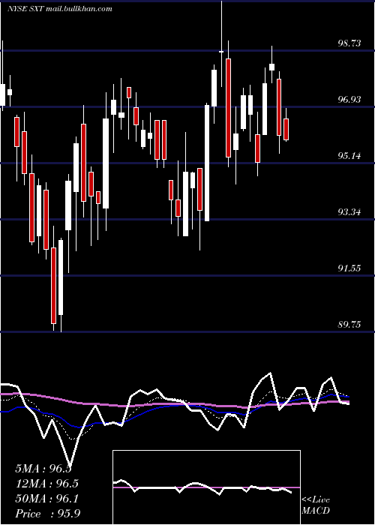Click the 95.14 price axis label
The height and width of the screenshot is (525, 375).
coord(349,156)
